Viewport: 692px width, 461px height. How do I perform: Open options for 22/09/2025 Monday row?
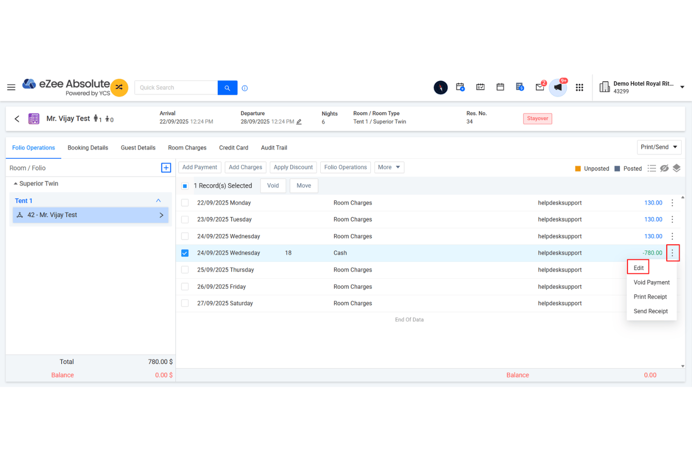pos(672,203)
